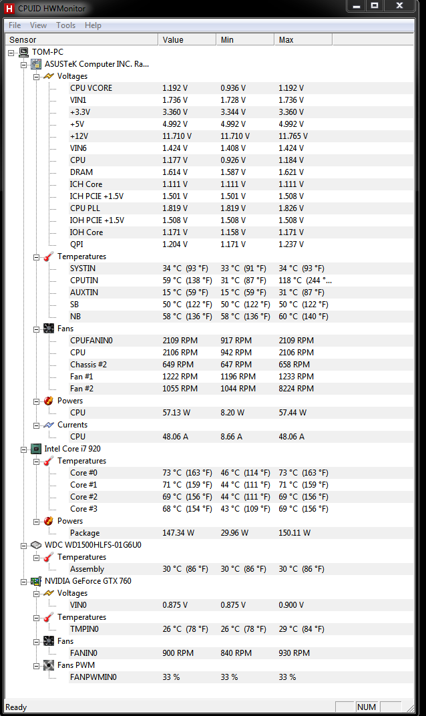The image size is (426, 716).
Task: Click the ASUSTeK motherboard icon
Action: pyautogui.click(x=36, y=64)
